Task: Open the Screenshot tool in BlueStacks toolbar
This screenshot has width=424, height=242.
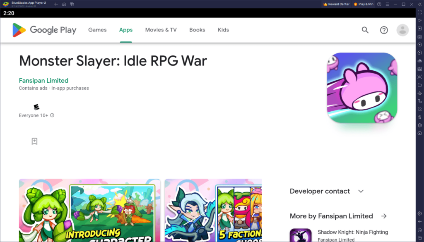Action: [x=420, y=77]
